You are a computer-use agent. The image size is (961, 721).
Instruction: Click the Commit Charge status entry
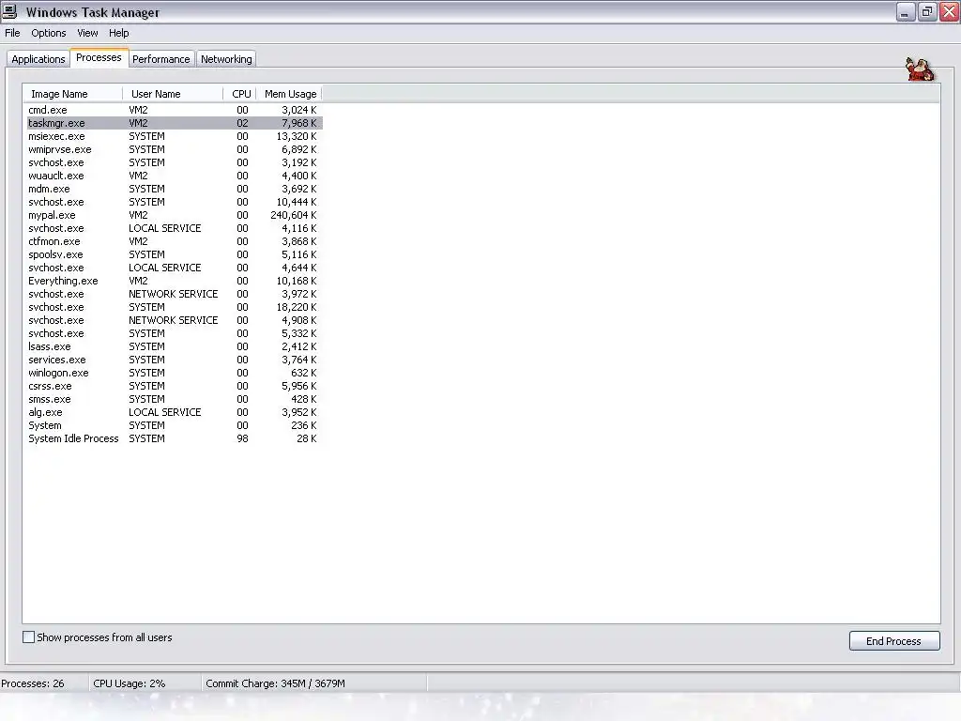(275, 683)
